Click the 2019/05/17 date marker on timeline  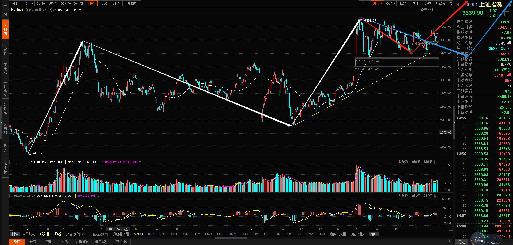pos(118,229)
